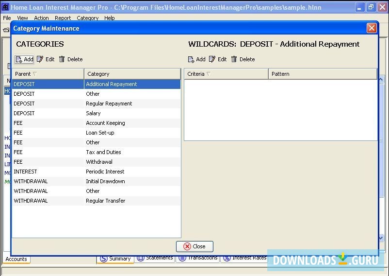Open the View menu
The width and height of the screenshot is (389, 276).
(x=22, y=18)
